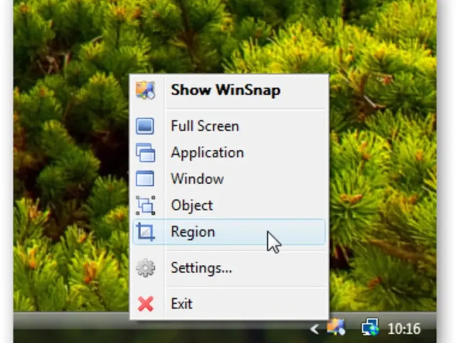Click the single Window icon

coord(145,178)
